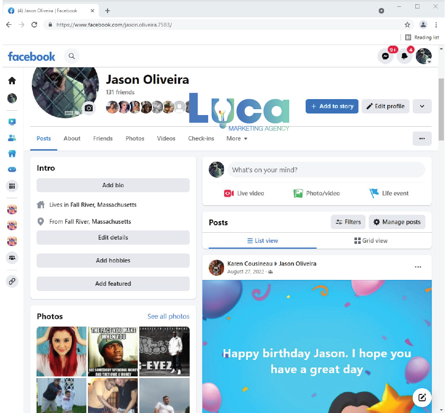This screenshot has width=445, height=413.
Task: Open the 'face you make' meme thumbnail
Action: pos(113,352)
